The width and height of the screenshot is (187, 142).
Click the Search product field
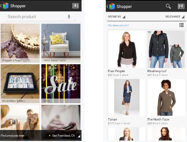41,17
